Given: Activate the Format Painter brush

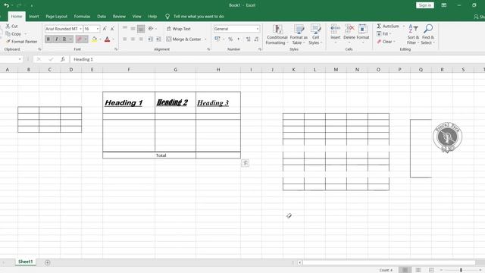Looking at the screenshot, I should point(22,42).
